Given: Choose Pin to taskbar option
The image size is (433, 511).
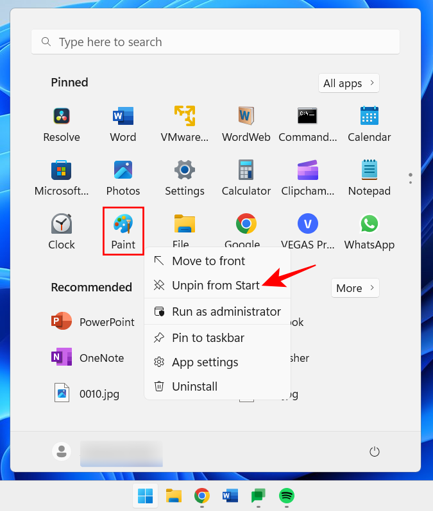Looking at the screenshot, I should (208, 337).
